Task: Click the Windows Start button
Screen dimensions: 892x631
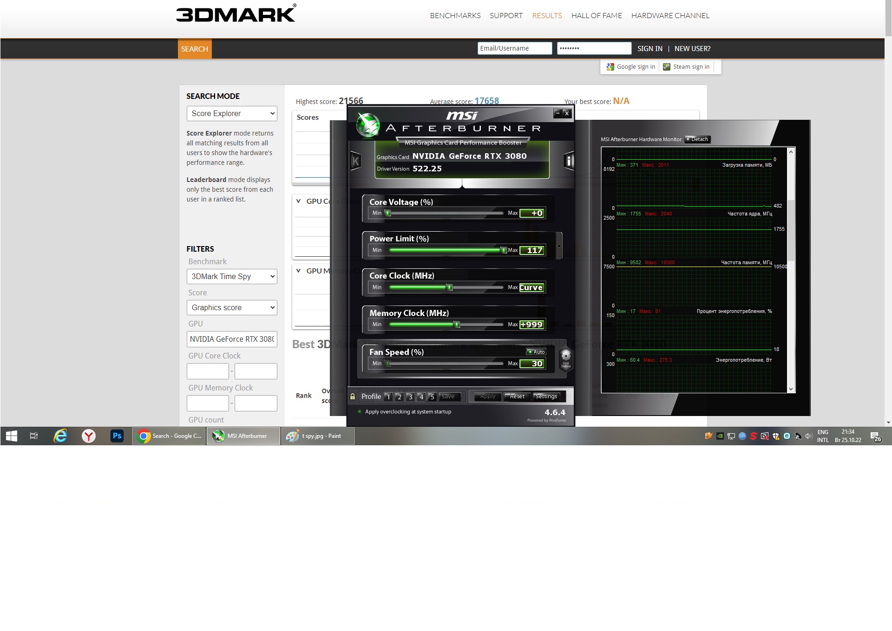Action: pos(12,436)
